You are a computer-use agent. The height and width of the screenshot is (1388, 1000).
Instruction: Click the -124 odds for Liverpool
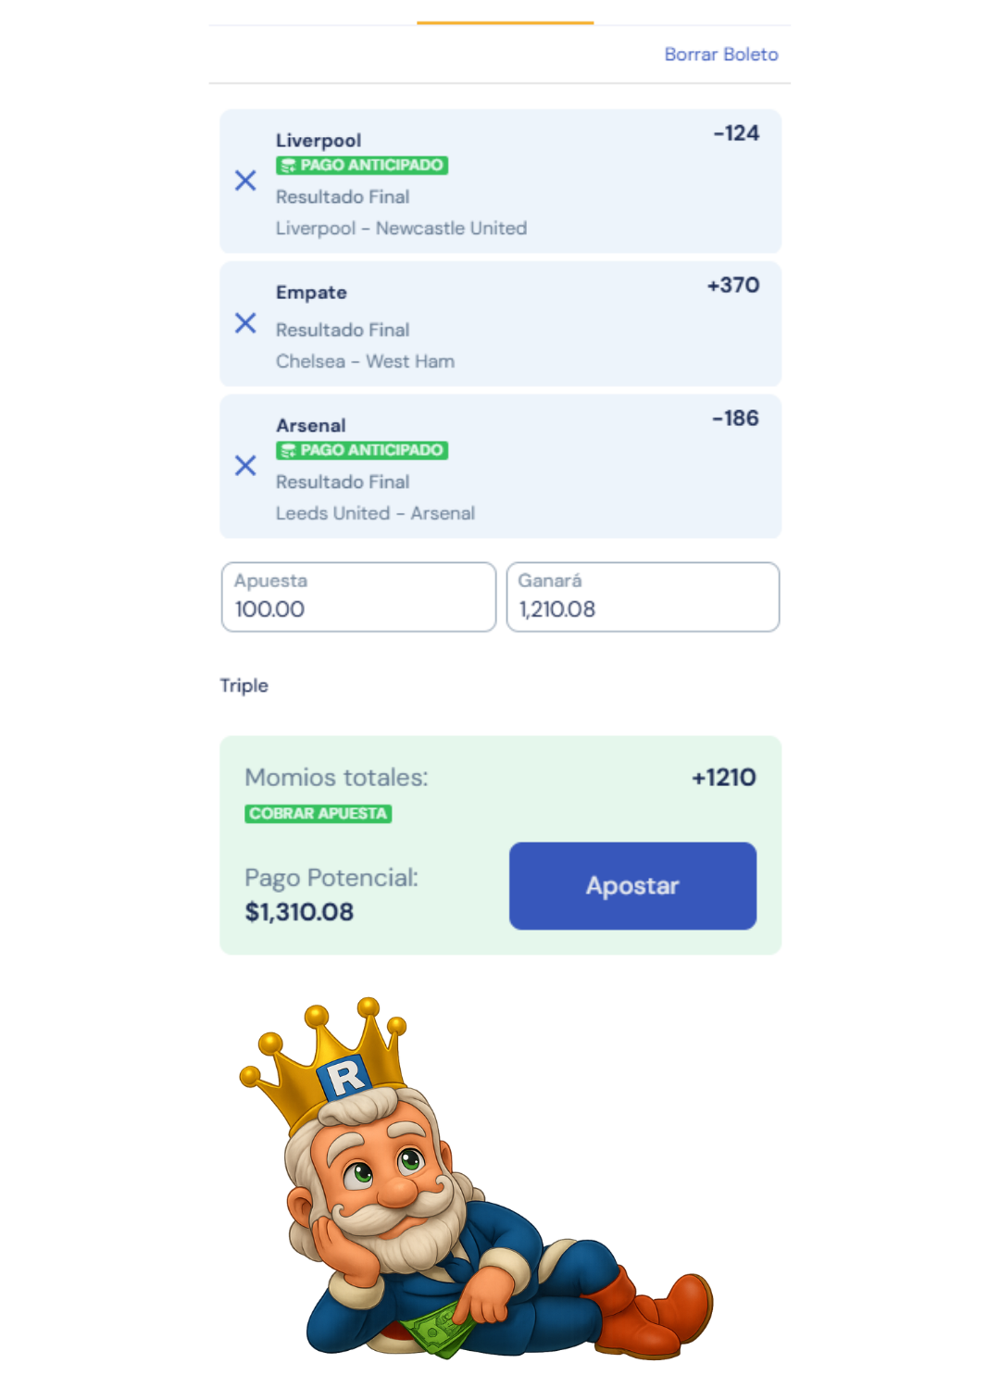(736, 133)
